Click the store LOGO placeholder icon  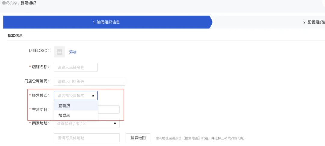tap(59, 52)
